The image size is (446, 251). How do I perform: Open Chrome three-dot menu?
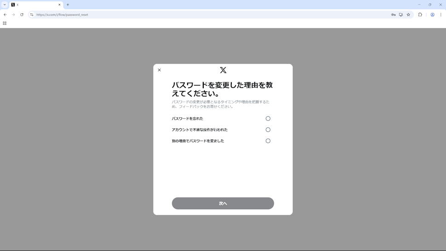tap(441, 15)
